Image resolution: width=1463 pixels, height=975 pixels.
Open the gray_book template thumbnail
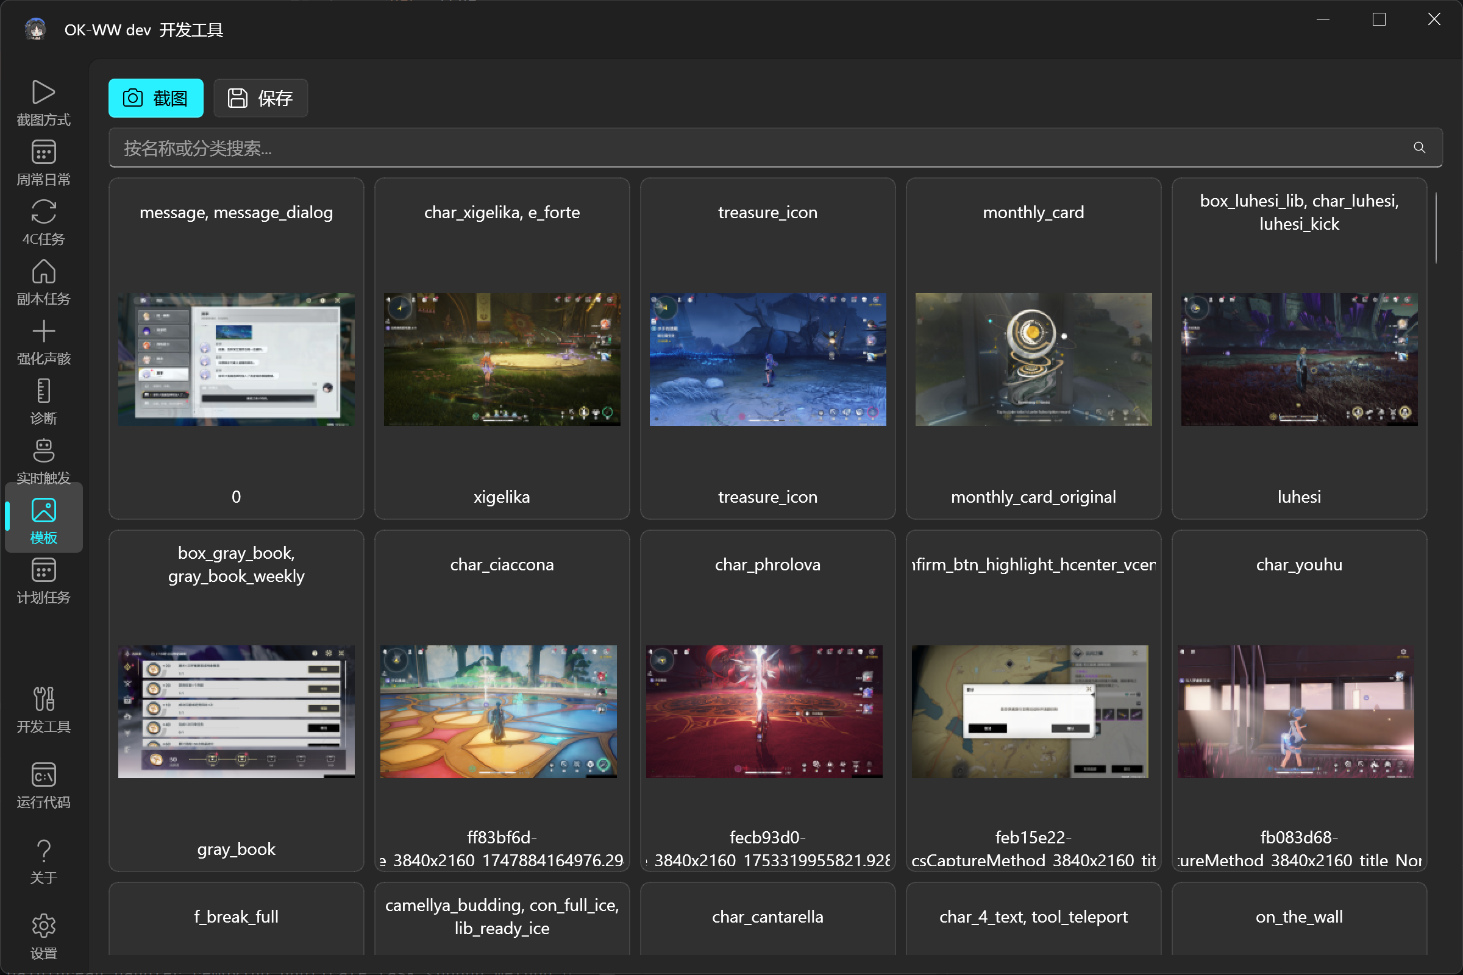click(x=237, y=711)
